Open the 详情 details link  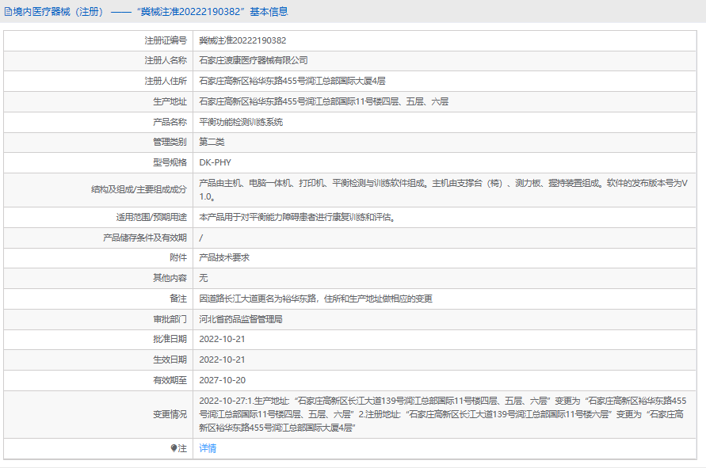208,448
